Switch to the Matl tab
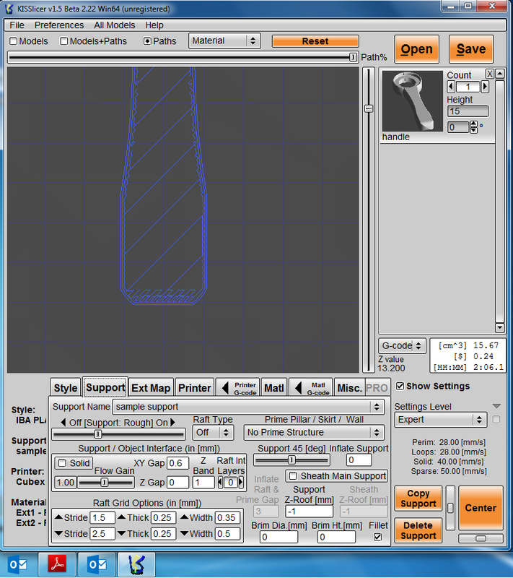Screen dimensions: 513x578 [x=274, y=388]
